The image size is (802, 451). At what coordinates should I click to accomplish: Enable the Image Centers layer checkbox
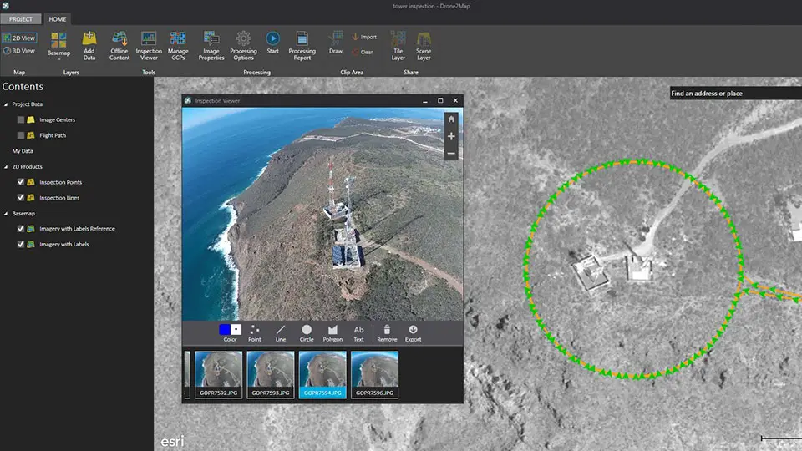tap(20, 119)
